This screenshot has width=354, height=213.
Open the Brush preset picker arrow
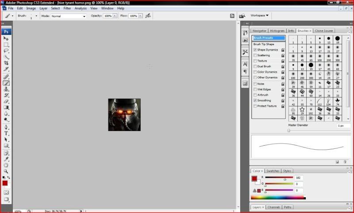point(36,16)
